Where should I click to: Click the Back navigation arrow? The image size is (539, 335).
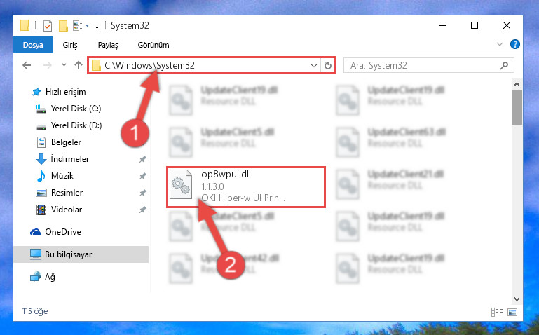tap(27, 65)
